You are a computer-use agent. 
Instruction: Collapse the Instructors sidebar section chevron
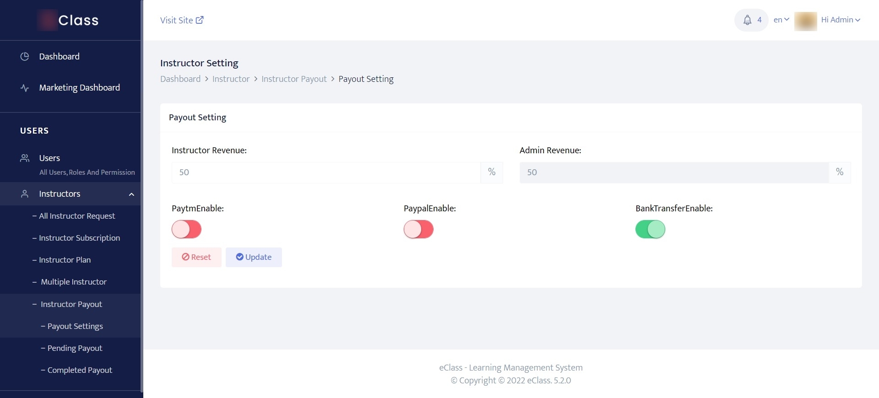coord(131,194)
